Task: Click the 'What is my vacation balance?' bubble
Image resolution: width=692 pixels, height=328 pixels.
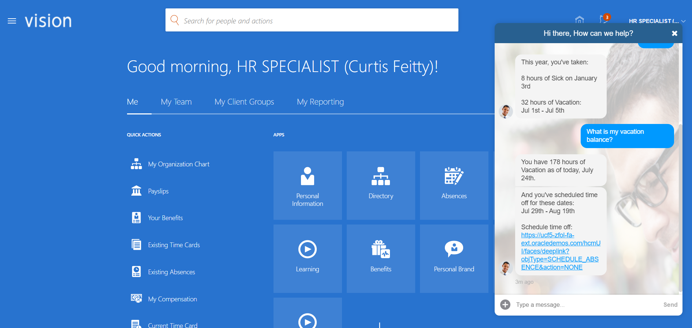Action: tap(627, 136)
